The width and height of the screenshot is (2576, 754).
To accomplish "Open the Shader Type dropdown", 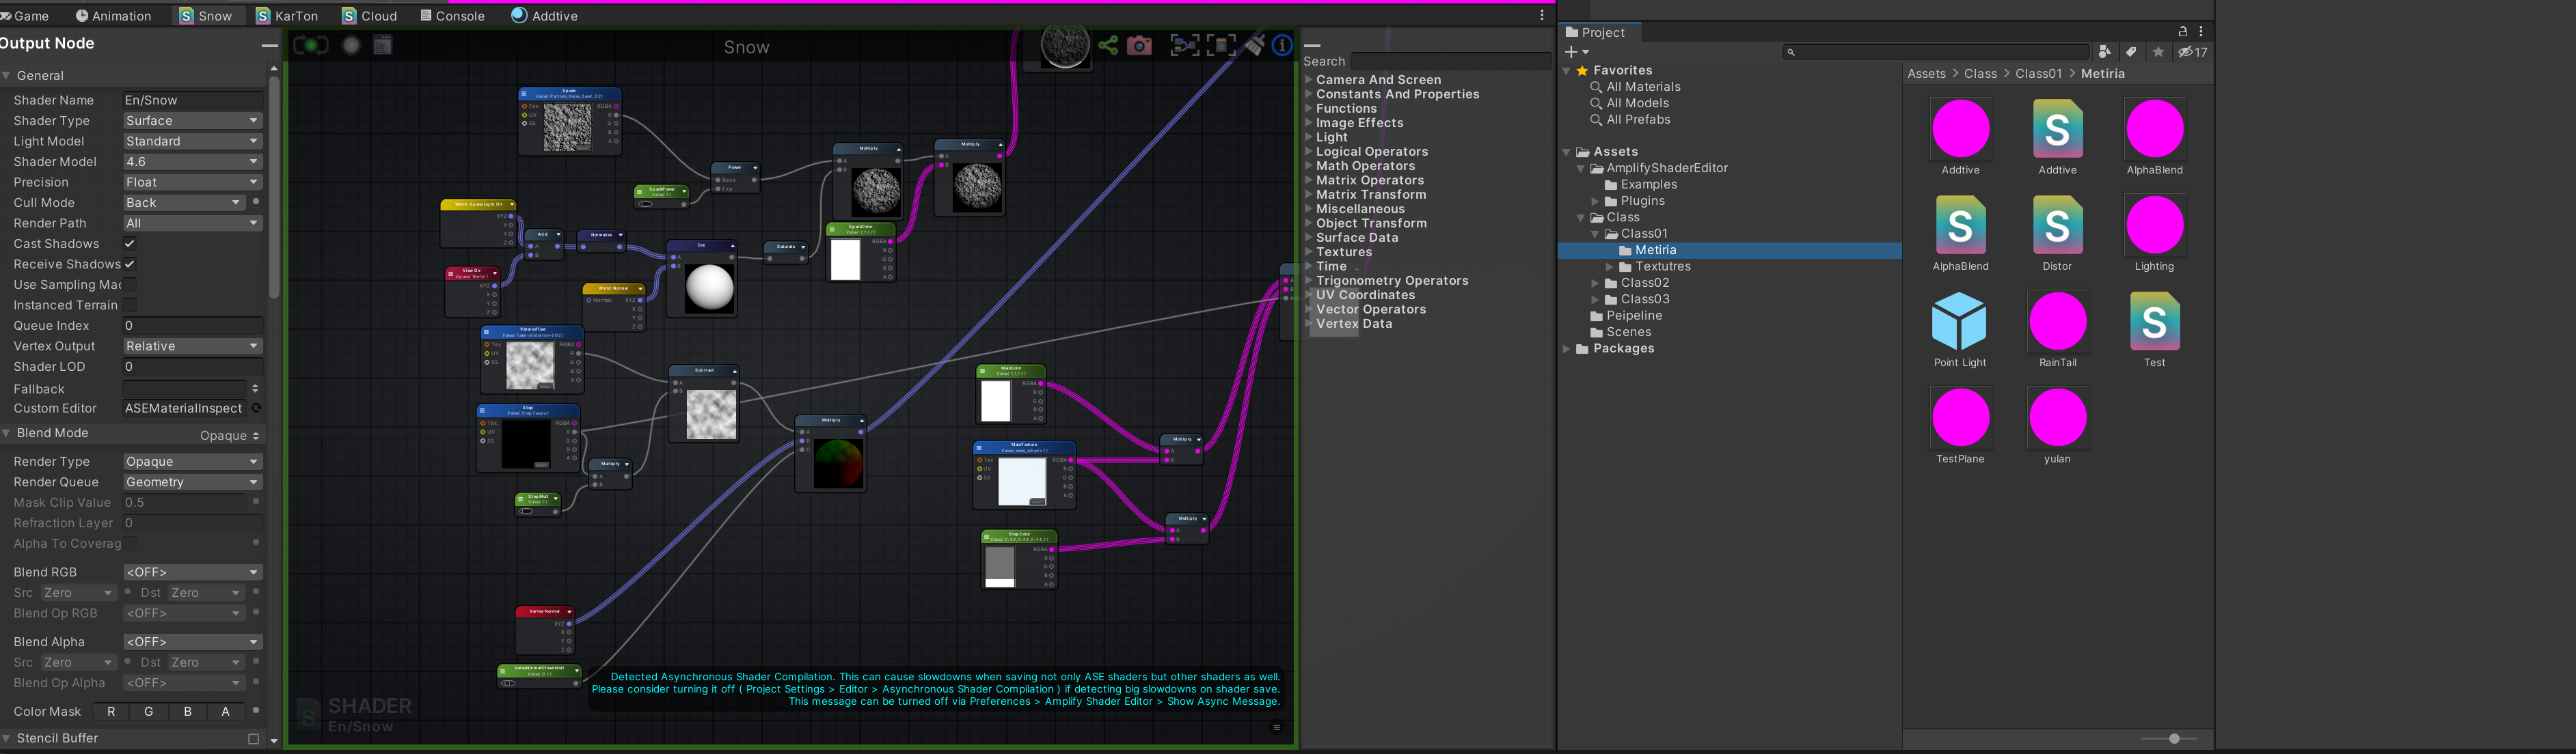I will click(192, 121).
